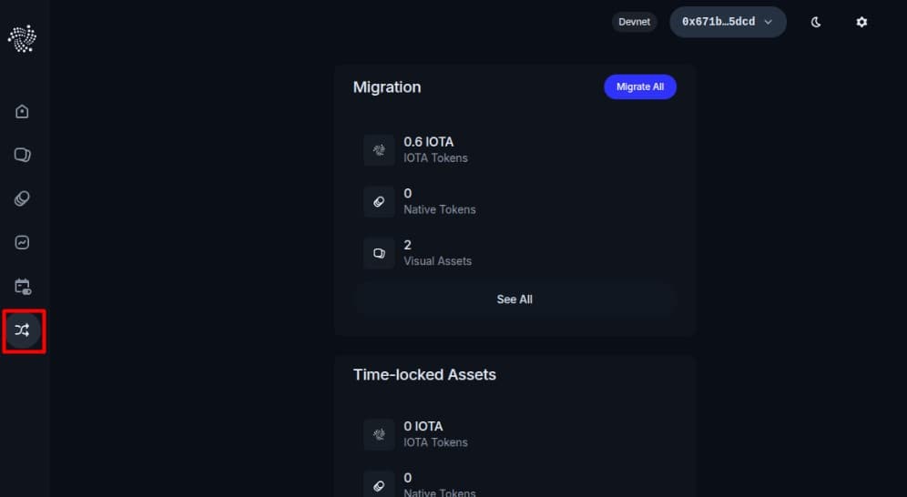Click the Devnet network badge
The height and width of the screenshot is (497, 907).
[x=634, y=22]
